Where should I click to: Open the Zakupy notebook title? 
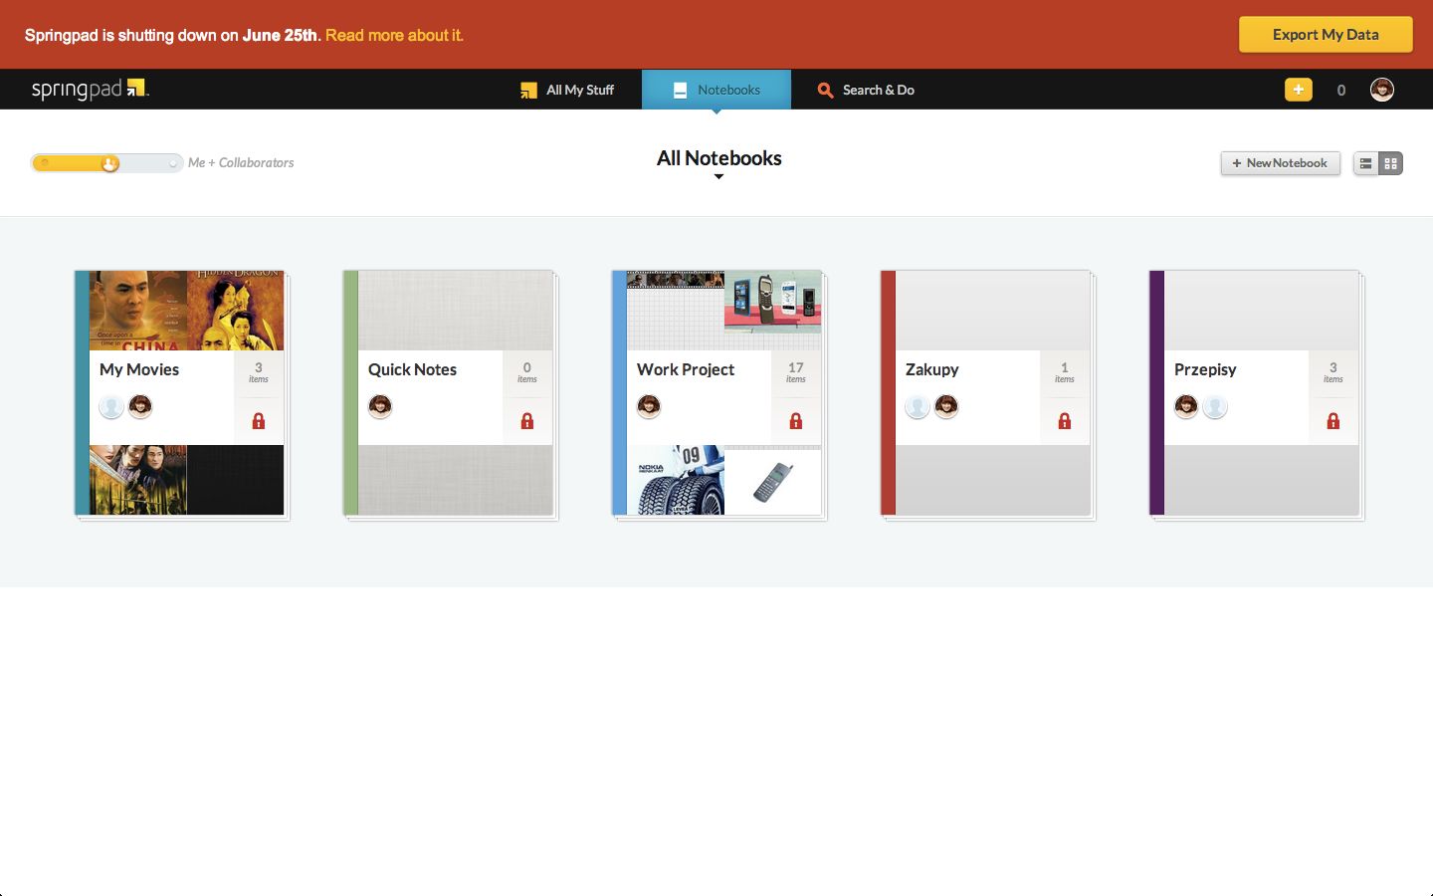pyautogui.click(x=932, y=369)
